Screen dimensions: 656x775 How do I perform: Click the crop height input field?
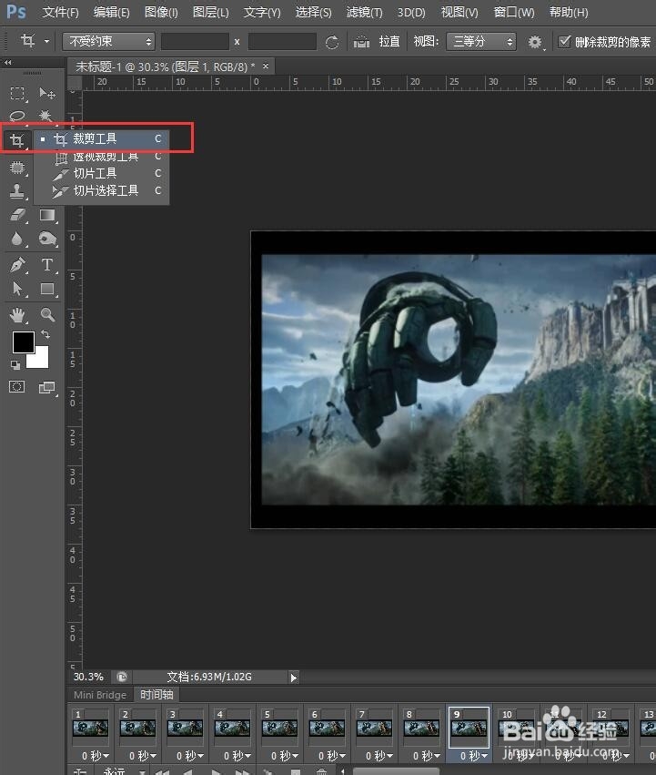pyautogui.click(x=282, y=42)
